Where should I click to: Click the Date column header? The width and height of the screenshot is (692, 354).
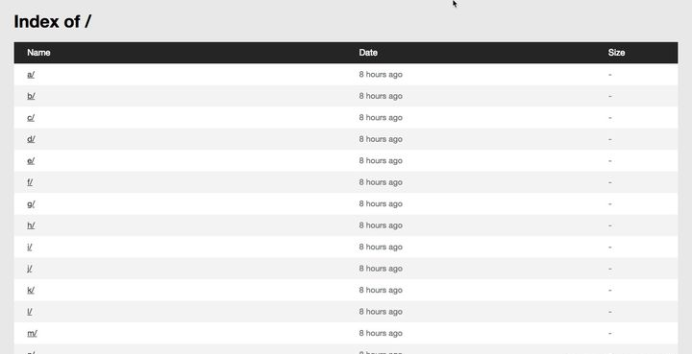(x=368, y=53)
